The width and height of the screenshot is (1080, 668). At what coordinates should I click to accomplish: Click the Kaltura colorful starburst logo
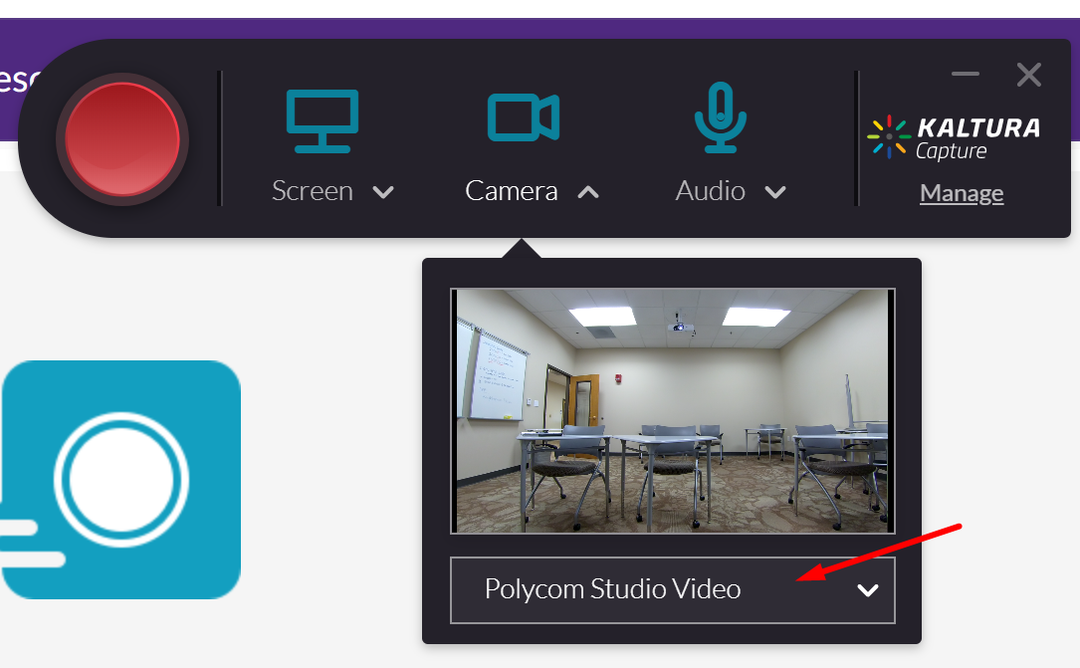click(888, 137)
